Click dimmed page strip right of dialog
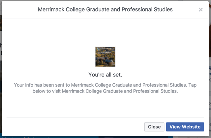Viewport: 211px width, 138px height. point(210,99)
